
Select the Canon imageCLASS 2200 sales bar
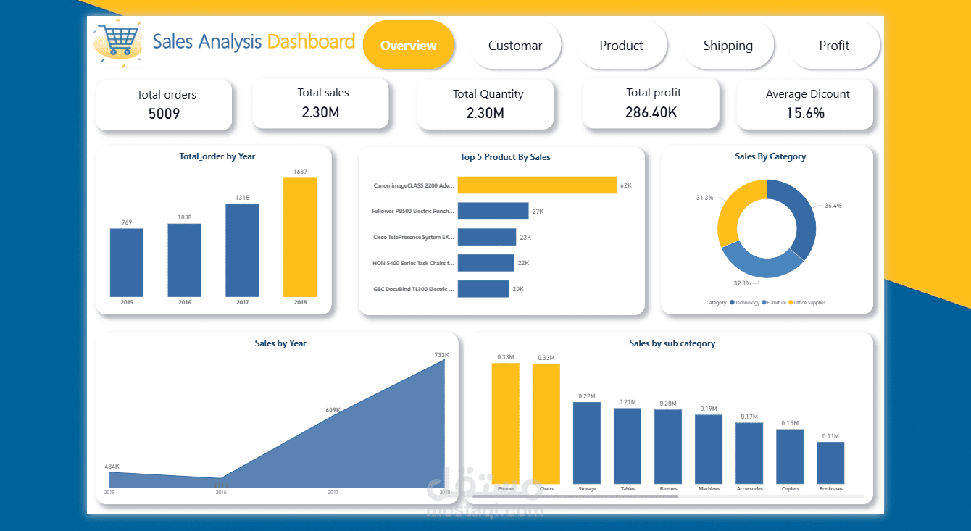pyautogui.click(x=536, y=185)
